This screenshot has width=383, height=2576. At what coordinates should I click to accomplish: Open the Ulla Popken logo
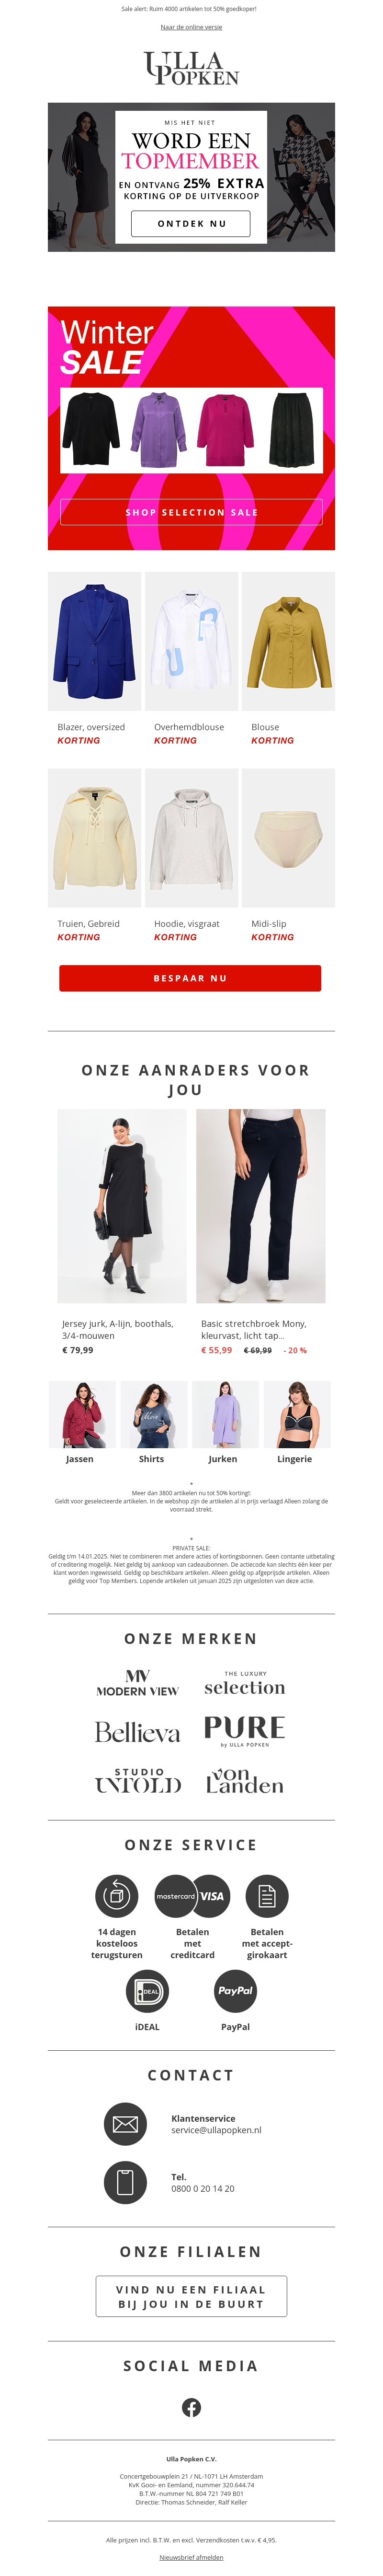click(x=191, y=68)
